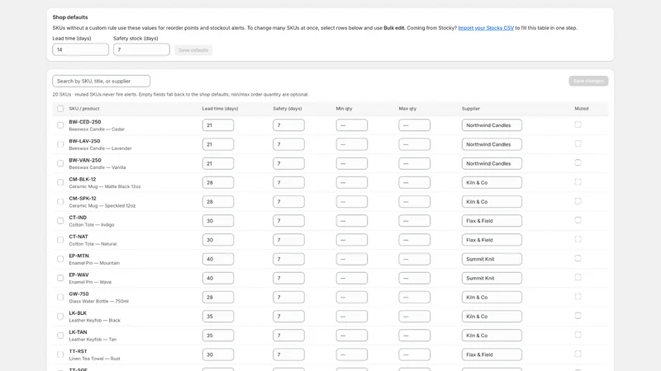
Task: Select the TT-RST row checkbox
Action: click(60, 355)
